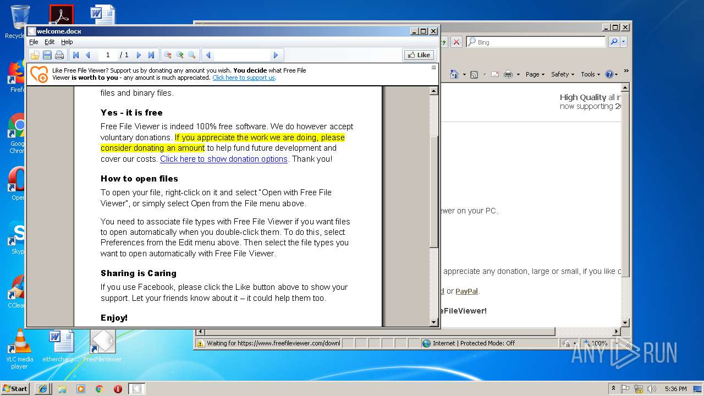Click the RSS feeds icon in Internet Explorer

tap(474, 74)
